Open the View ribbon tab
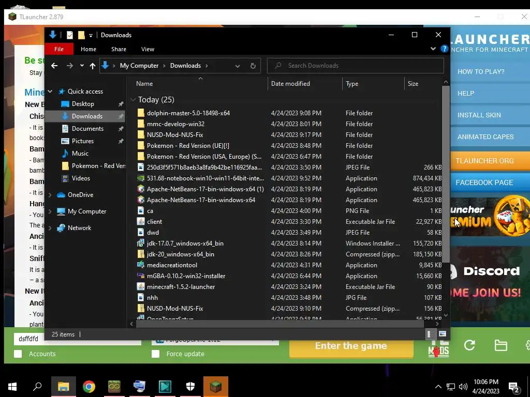This screenshot has width=530, height=397. pyautogui.click(x=148, y=49)
